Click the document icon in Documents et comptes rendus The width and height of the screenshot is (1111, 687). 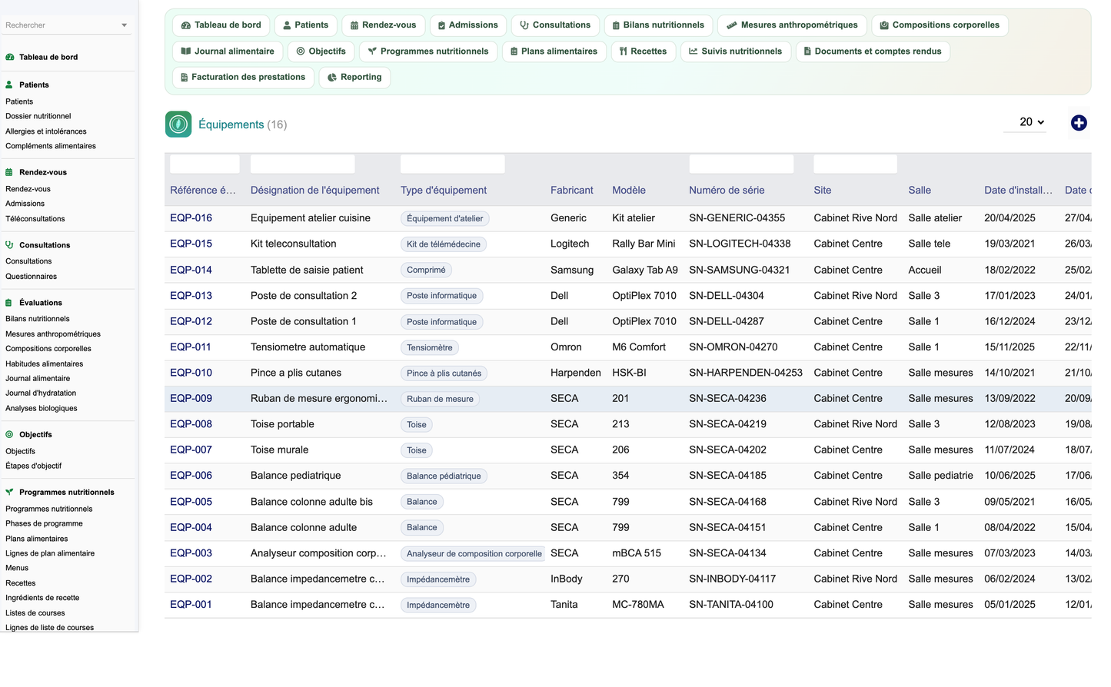point(807,51)
